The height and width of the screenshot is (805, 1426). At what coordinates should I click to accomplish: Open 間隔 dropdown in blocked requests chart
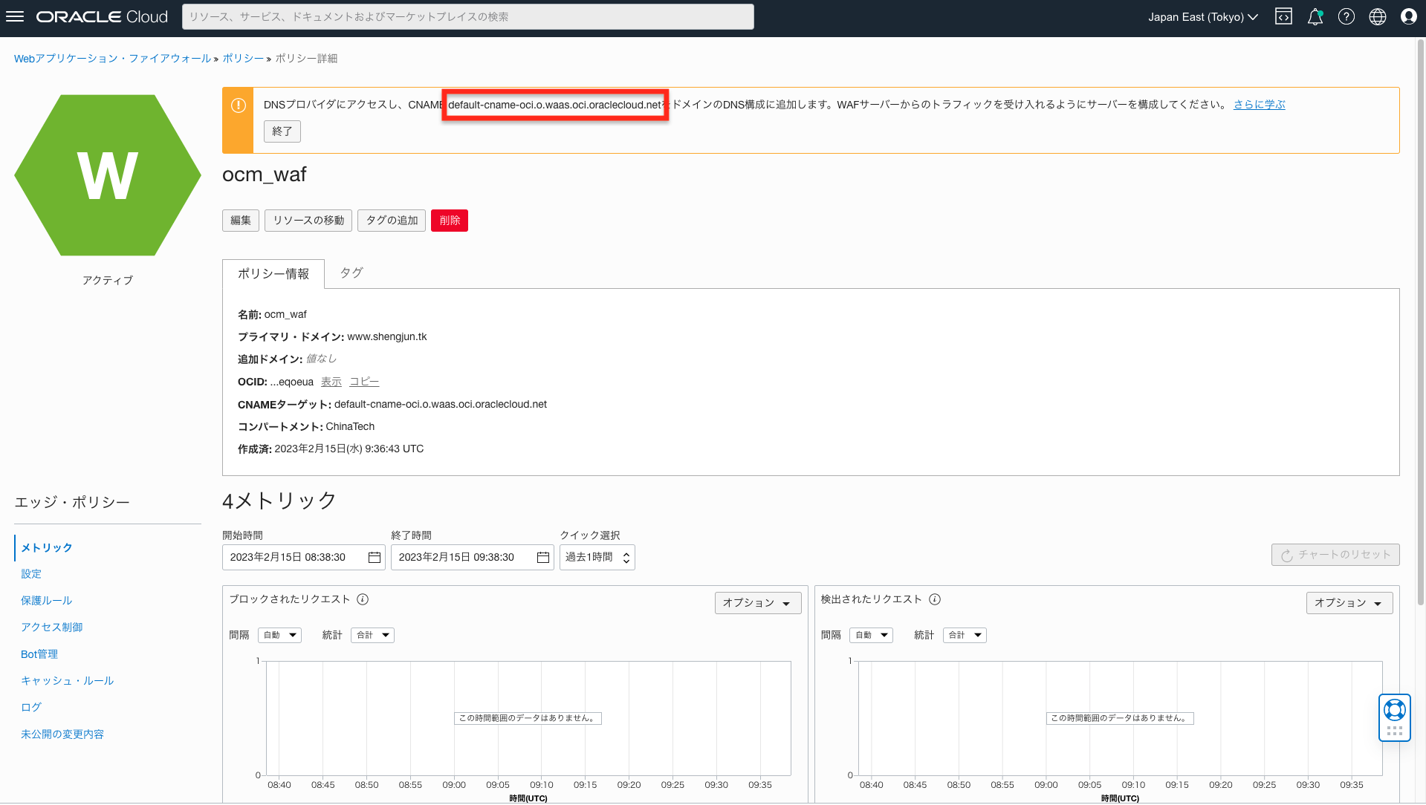(x=279, y=635)
